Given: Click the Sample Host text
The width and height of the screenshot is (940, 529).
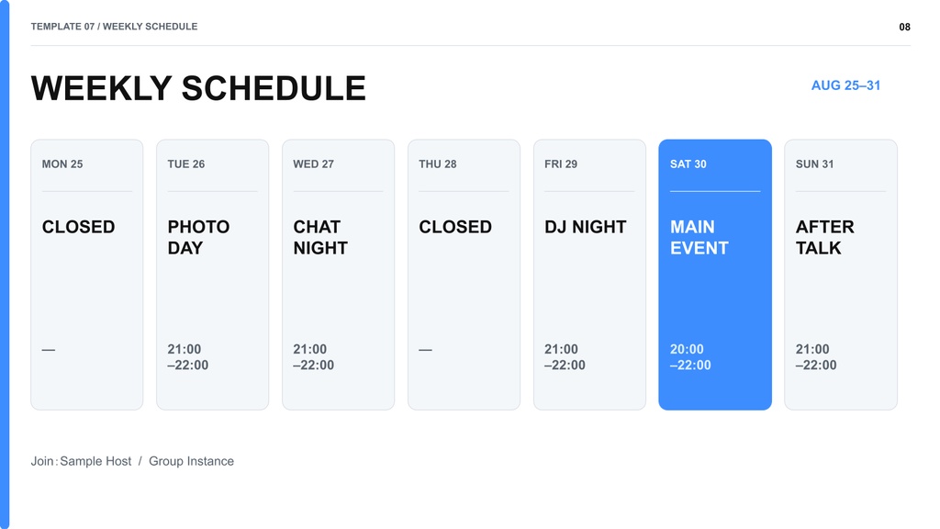Looking at the screenshot, I should [x=95, y=461].
